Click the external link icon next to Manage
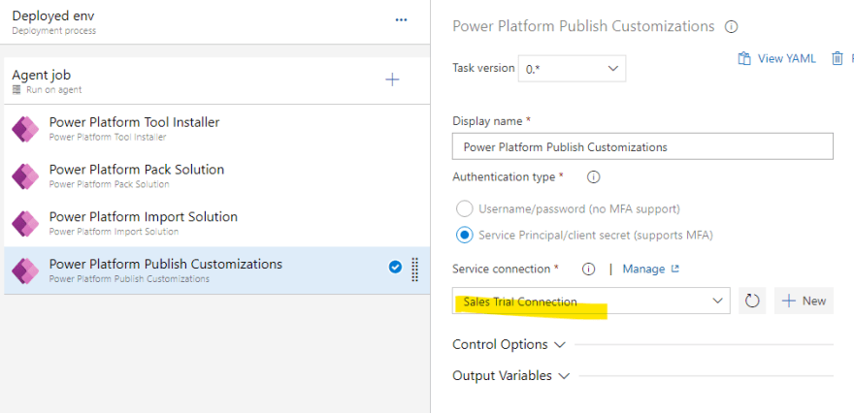 (675, 269)
